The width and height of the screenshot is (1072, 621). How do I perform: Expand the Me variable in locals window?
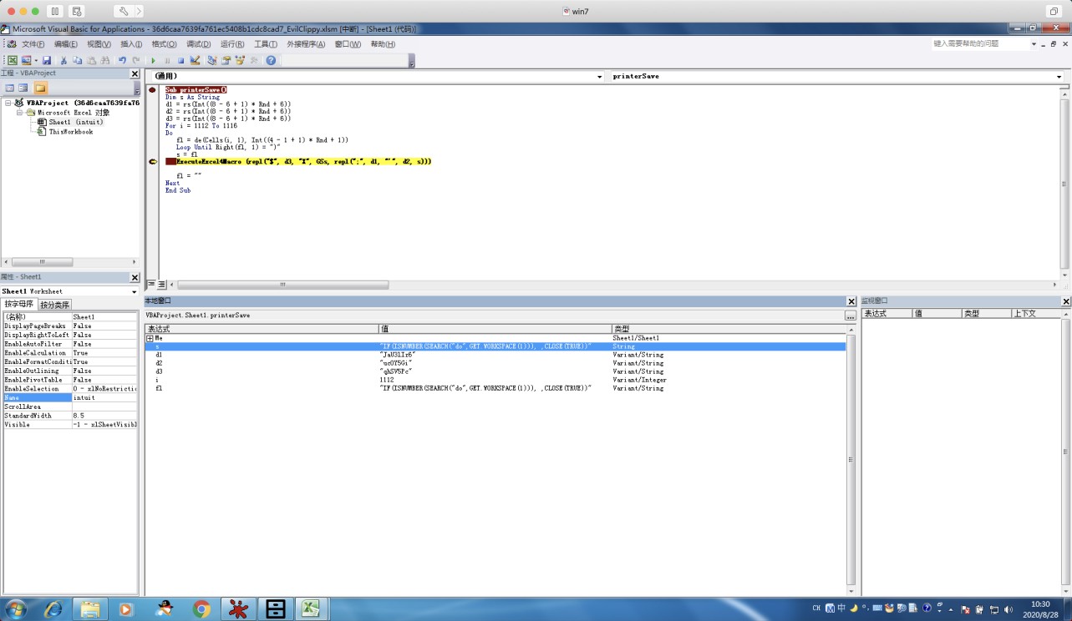coord(150,338)
